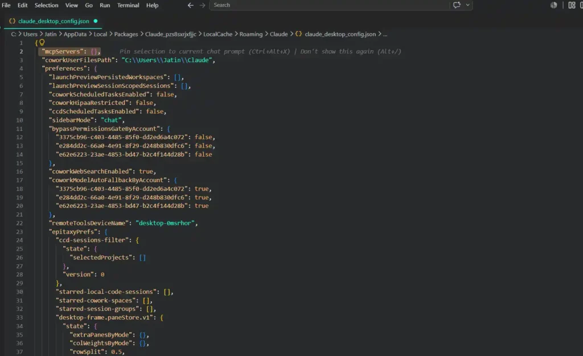
Task: Open the Users breadcrumb segment
Action: click(x=31, y=34)
